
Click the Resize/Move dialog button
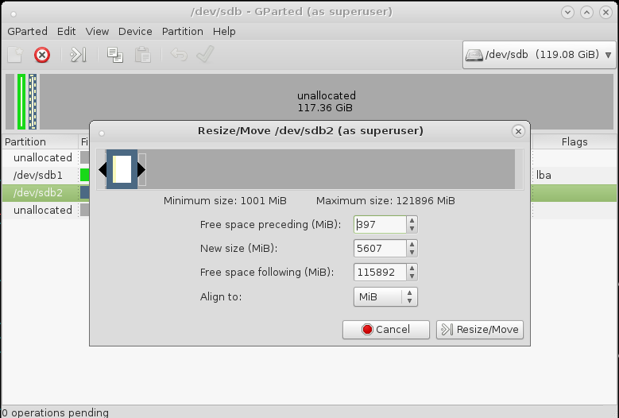pos(480,329)
